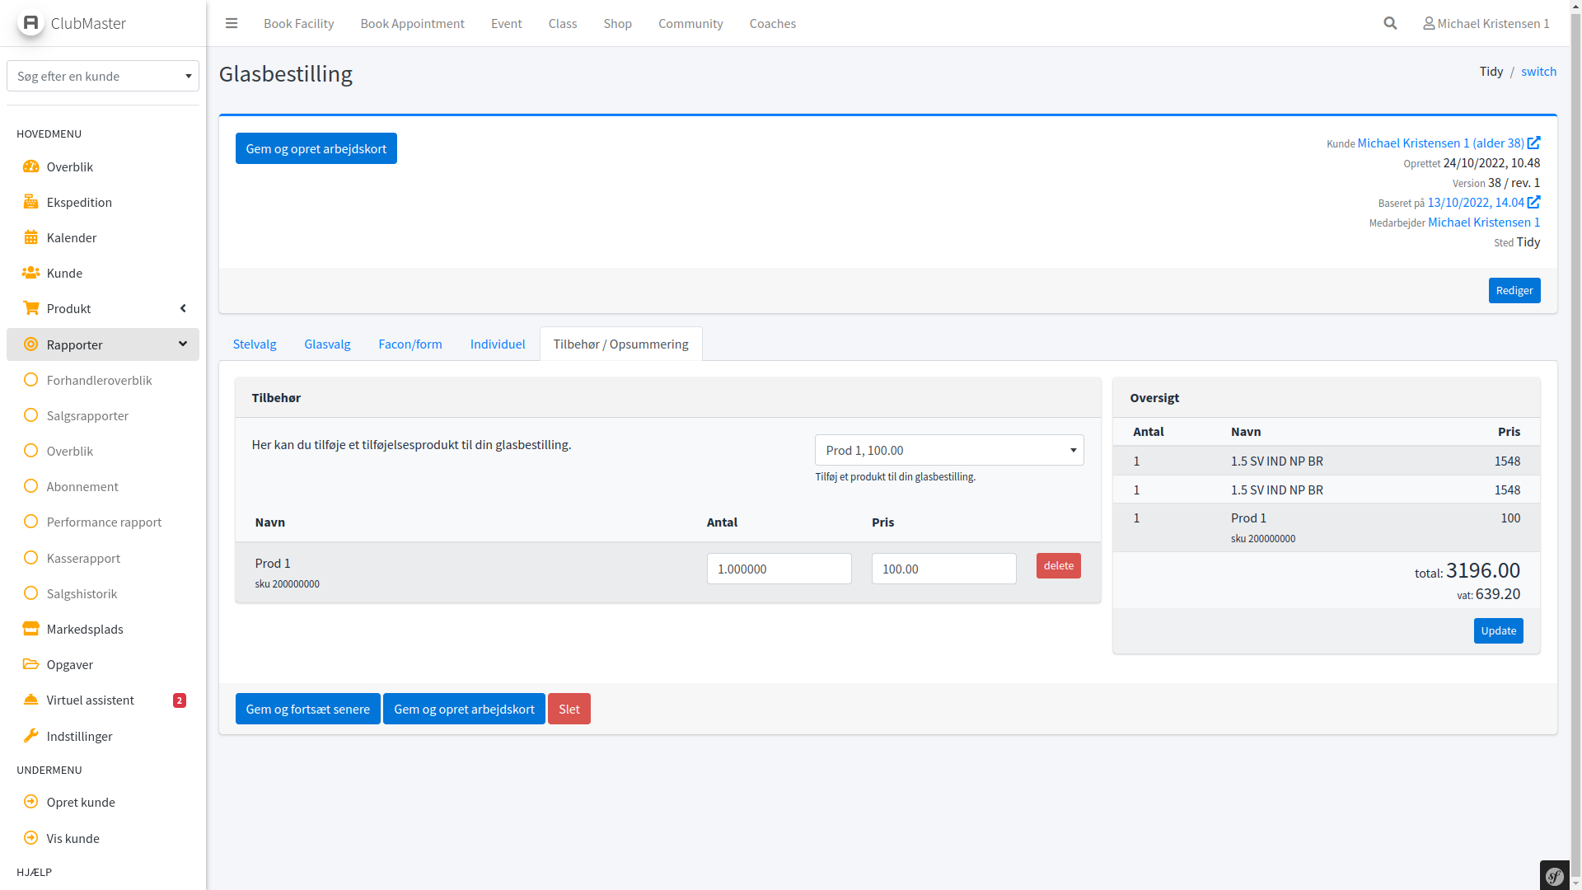Click the hamburger menu icon
This screenshot has width=1582, height=890.
tap(232, 23)
